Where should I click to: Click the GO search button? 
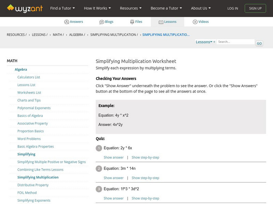pyautogui.click(x=259, y=44)
